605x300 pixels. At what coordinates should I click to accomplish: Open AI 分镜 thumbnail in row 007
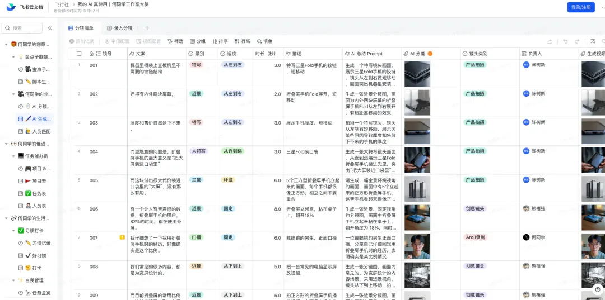pos(417,246)
